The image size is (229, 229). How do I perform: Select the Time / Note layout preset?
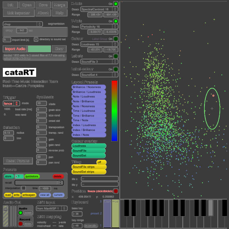coord(89,121)
